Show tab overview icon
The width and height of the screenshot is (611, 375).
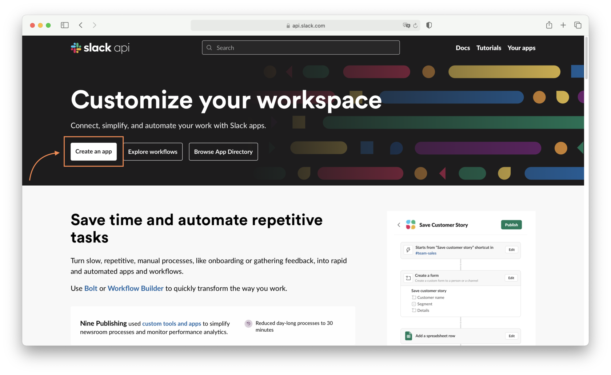(x=578, y=25)
